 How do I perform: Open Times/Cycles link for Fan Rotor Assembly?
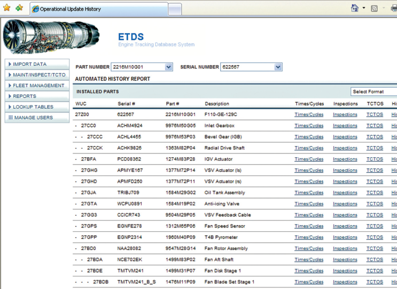pyautogui.click(x=309, y=248)
